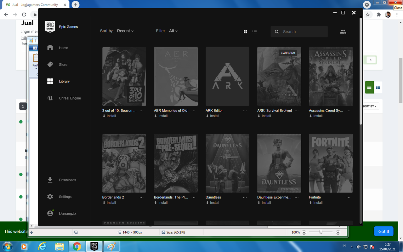Open Internet Explorer from taskbar
This screenshot has width=403, height=252.
(42, 246)
